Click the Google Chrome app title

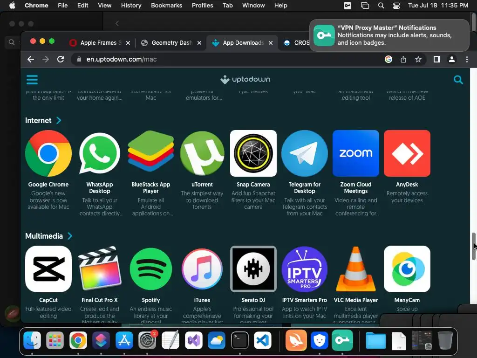click(48, 185)
